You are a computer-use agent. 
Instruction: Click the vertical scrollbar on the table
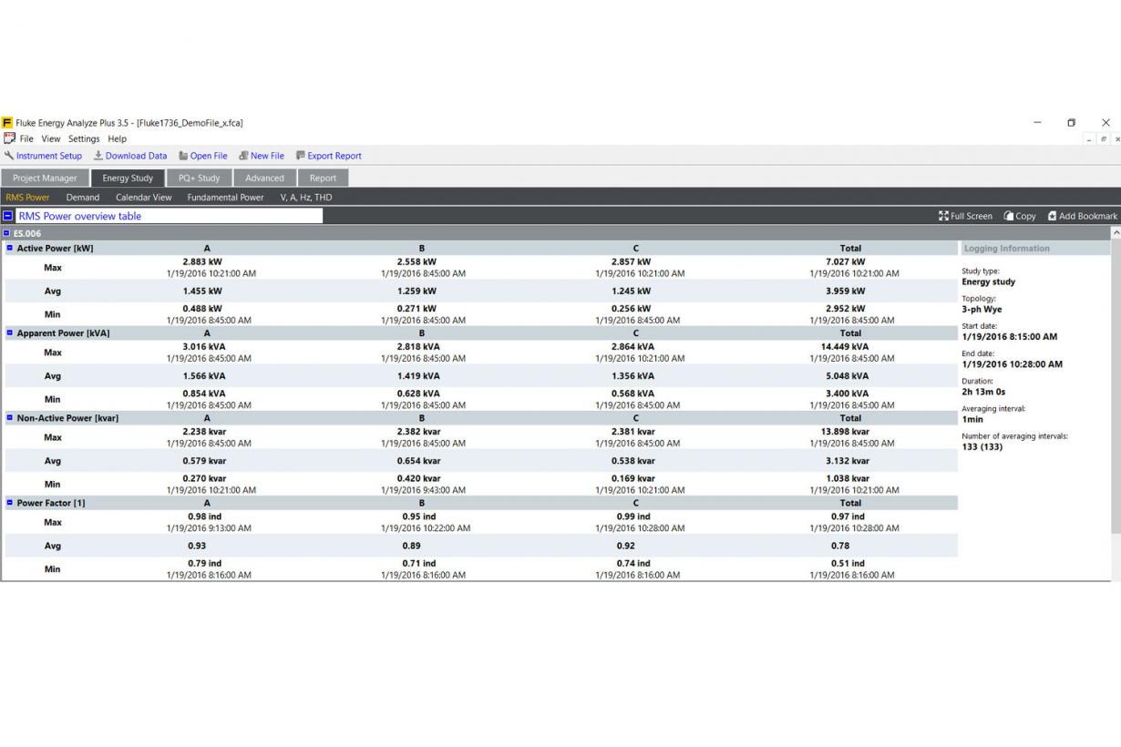coord(1116,383)
